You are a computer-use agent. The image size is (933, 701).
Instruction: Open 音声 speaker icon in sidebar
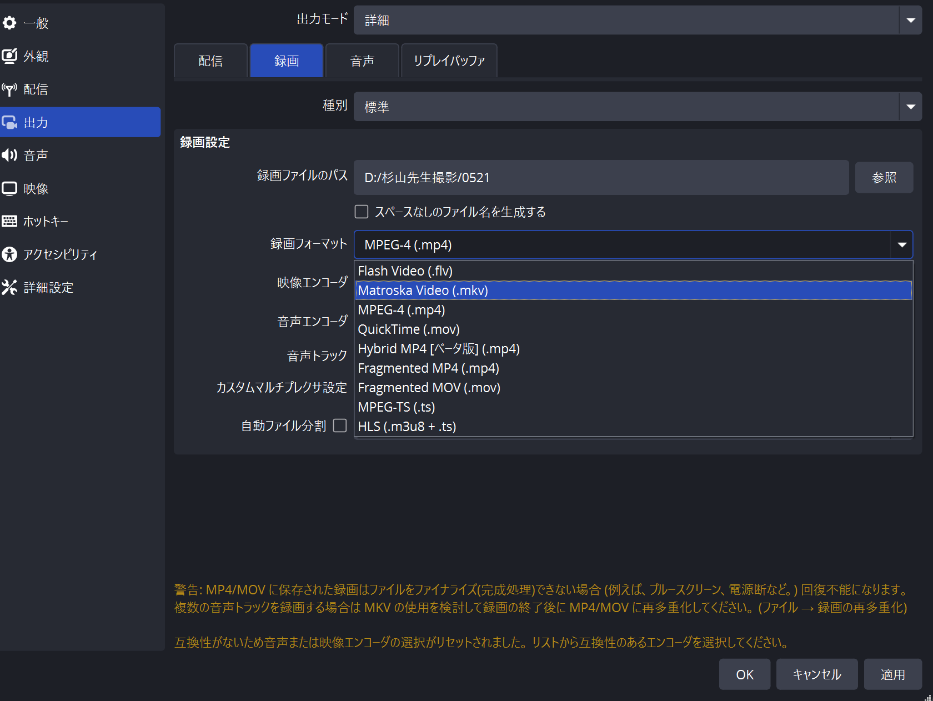pos(9,155)
